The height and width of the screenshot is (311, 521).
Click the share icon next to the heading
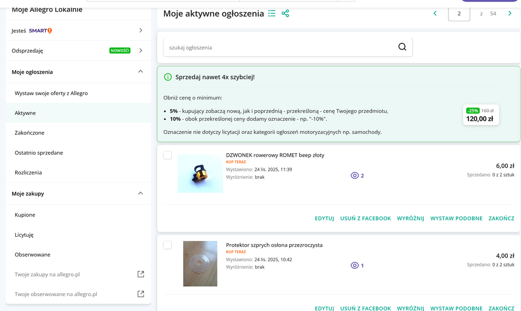pyautogui.click(x=285, y=14)
